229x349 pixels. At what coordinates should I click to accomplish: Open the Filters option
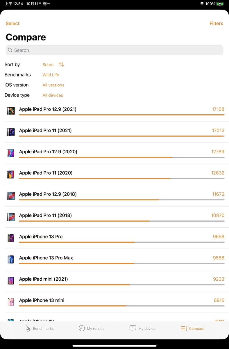coord(216,23)
